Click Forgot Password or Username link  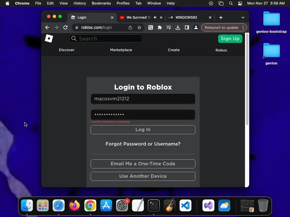(x=143, y=144)
